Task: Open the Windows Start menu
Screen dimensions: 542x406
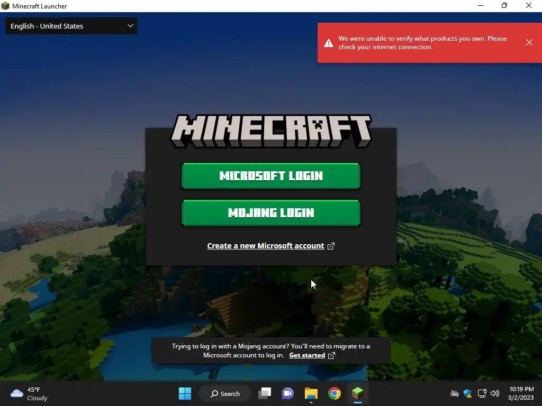Action: [x=185, y=393]
